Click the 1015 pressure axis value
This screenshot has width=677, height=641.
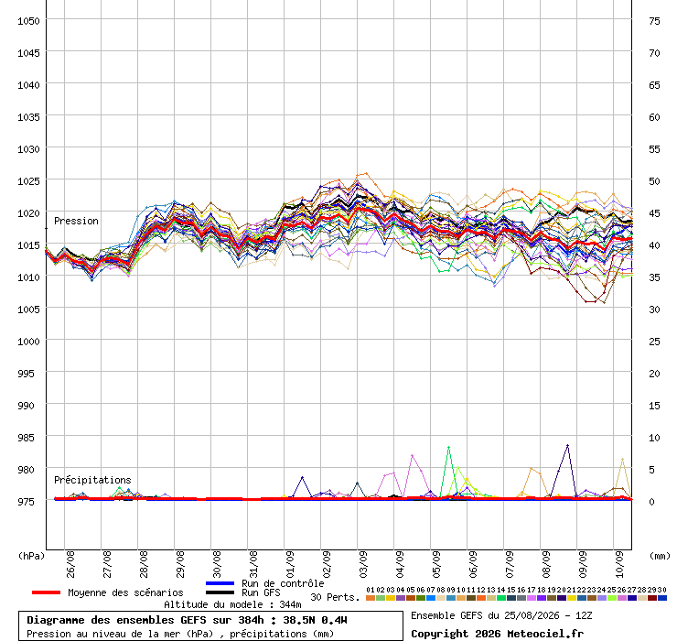[28, 245]
